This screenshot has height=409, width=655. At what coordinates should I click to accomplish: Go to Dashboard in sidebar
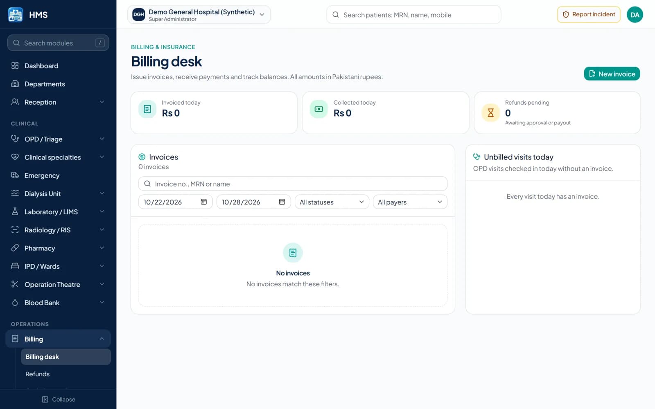click(58, 66)
